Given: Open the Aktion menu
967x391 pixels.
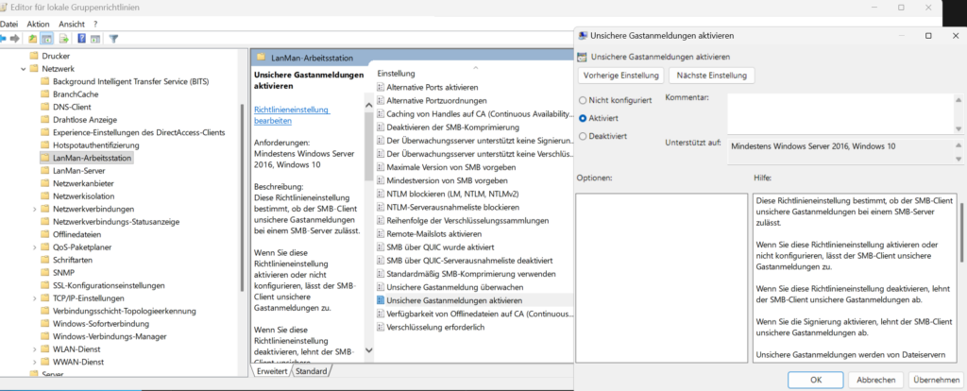Looking at the screenshot, I should pyautogui.click(x=38, y=23).
